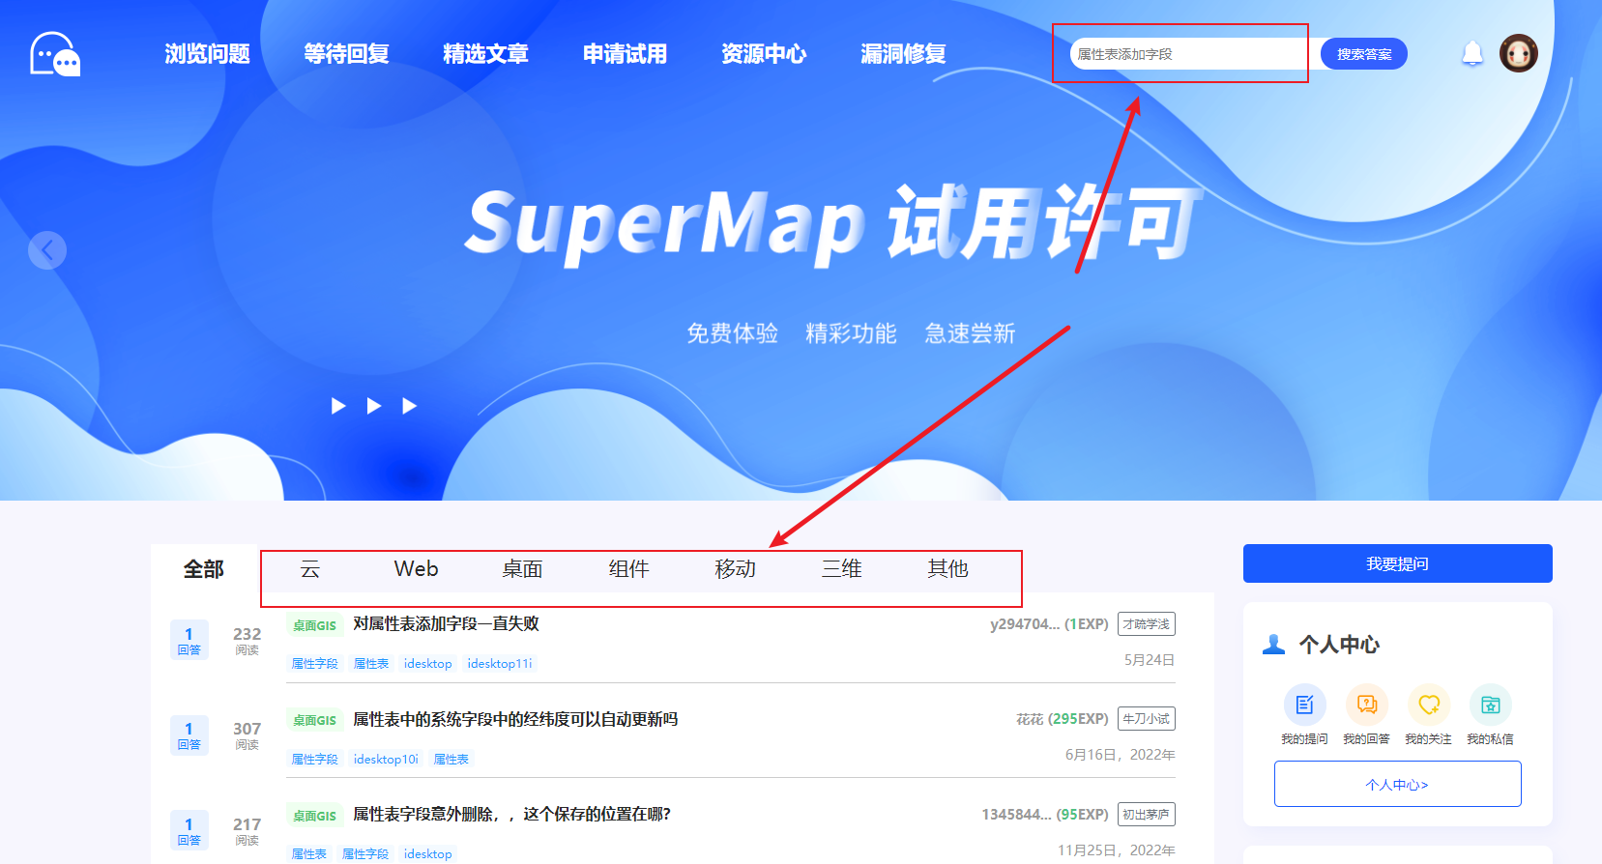1602x864 pixels.
Task: Open 等待回复 navigation item
Action: pyautogui.click(x=346, y=54)
